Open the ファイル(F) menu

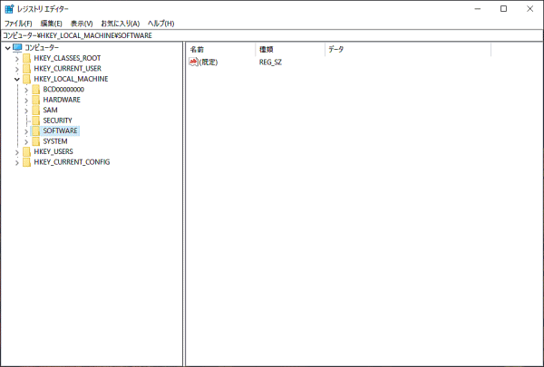pyautogui.click(x=18, y=24)
